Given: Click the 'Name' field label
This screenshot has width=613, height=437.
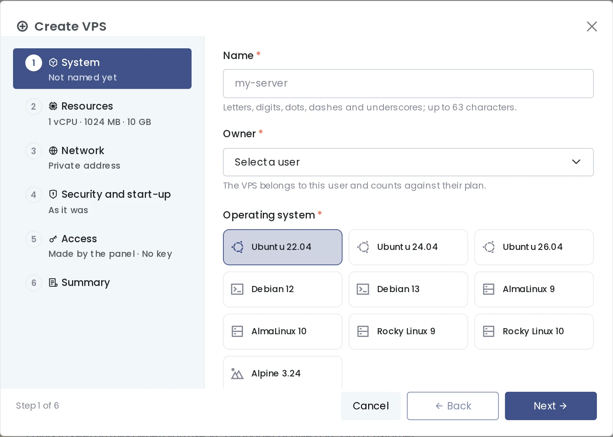Looking at the screenshot, I should point(238,56).
